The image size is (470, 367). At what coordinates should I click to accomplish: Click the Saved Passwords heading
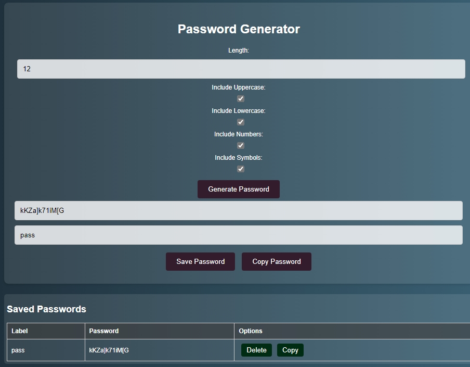coord(46,309)
